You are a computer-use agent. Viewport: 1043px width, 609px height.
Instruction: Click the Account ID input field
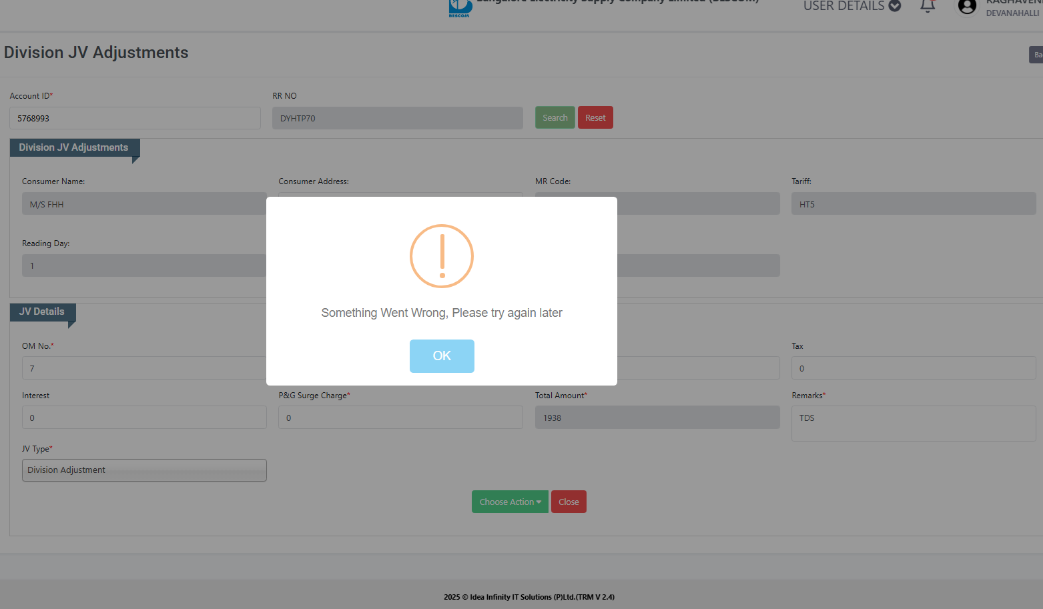(135, 118)
